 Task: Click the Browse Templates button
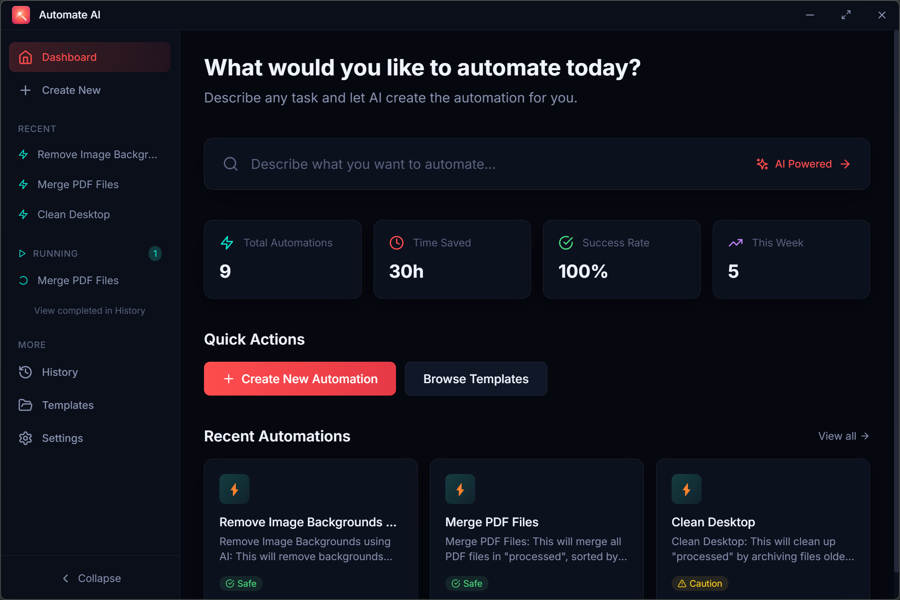[476, 378]
